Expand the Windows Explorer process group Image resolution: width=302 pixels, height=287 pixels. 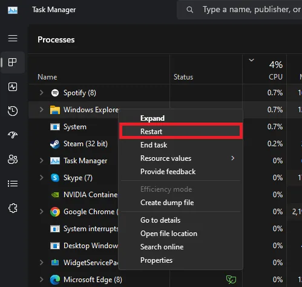pos(41,110)
